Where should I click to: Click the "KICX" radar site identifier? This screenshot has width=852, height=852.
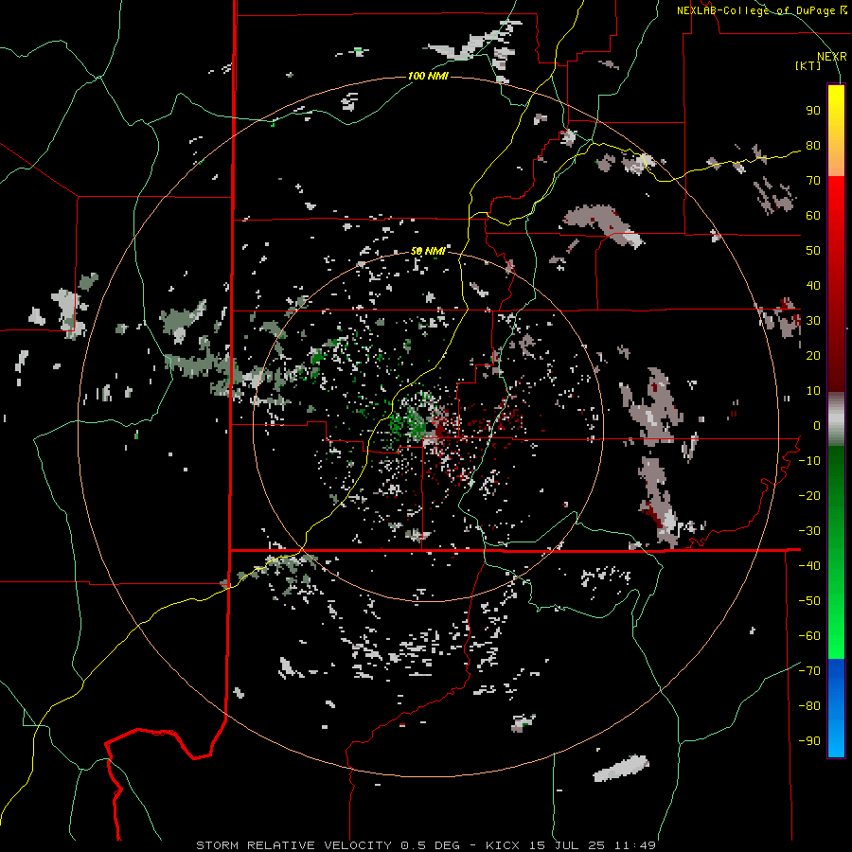click(x=504, y=845)
